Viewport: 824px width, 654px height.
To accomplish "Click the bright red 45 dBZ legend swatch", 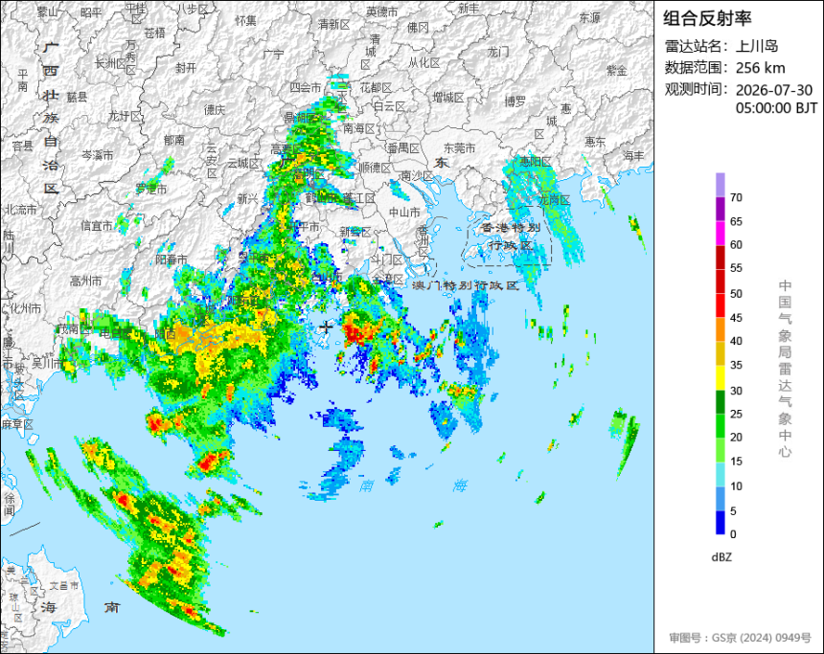I will click(x=720, y=305).
